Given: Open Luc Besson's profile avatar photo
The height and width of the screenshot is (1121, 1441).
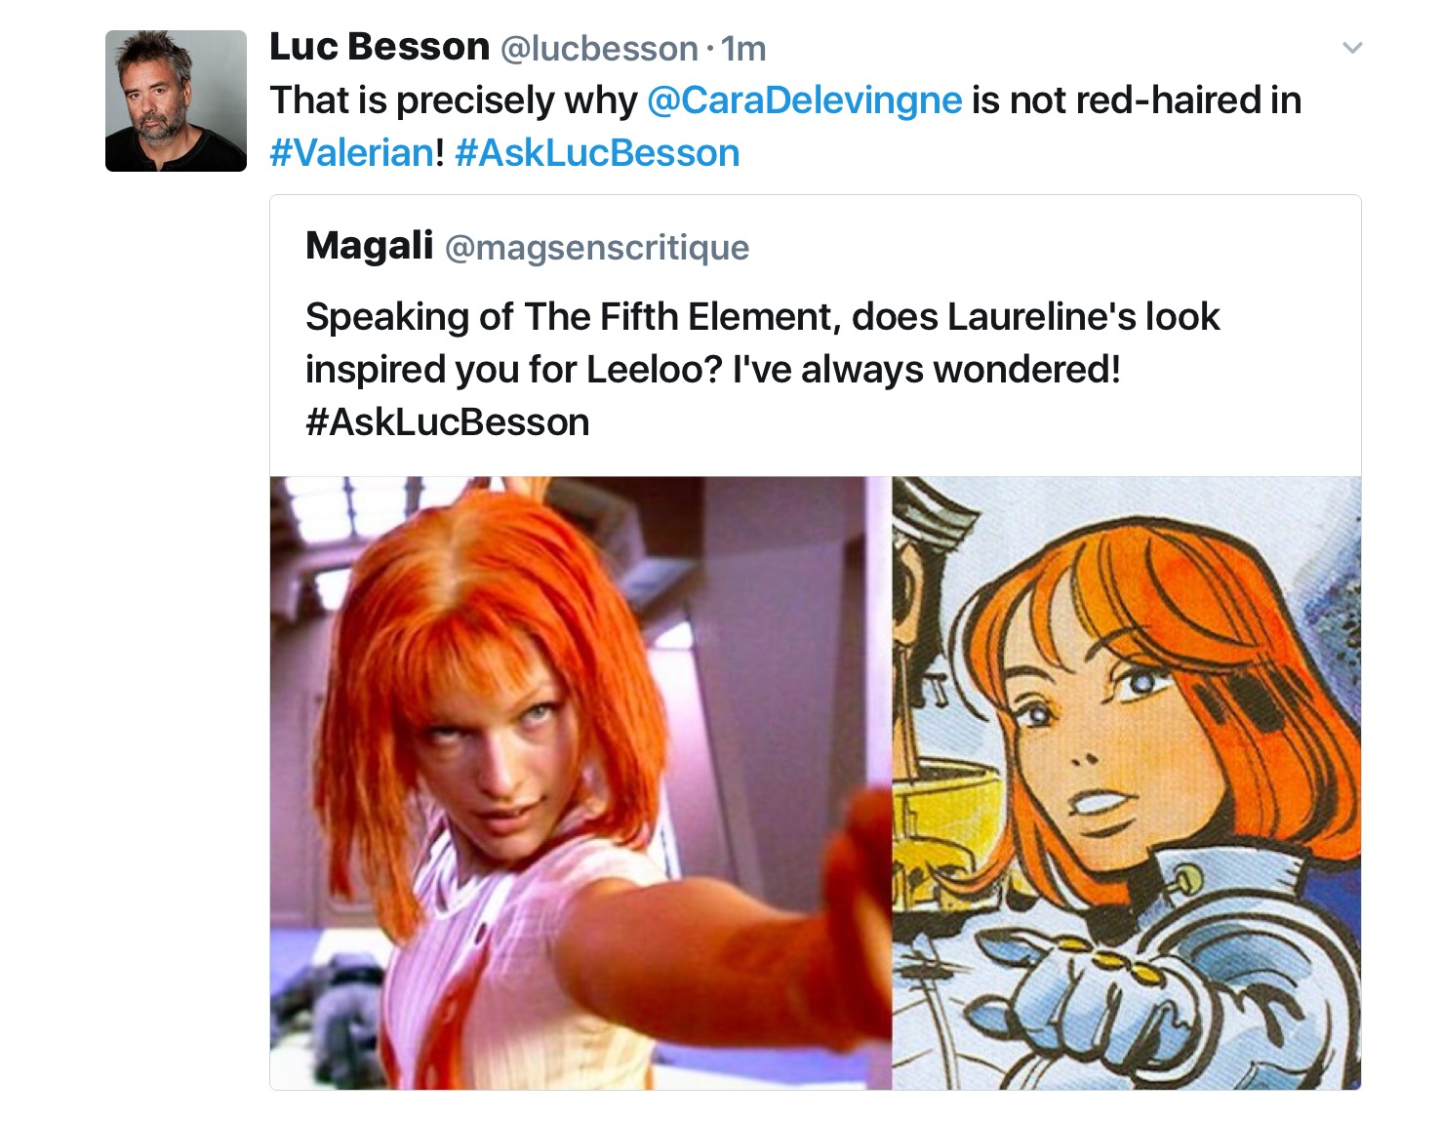Looking at the screenshot, I should coord(176,100).
